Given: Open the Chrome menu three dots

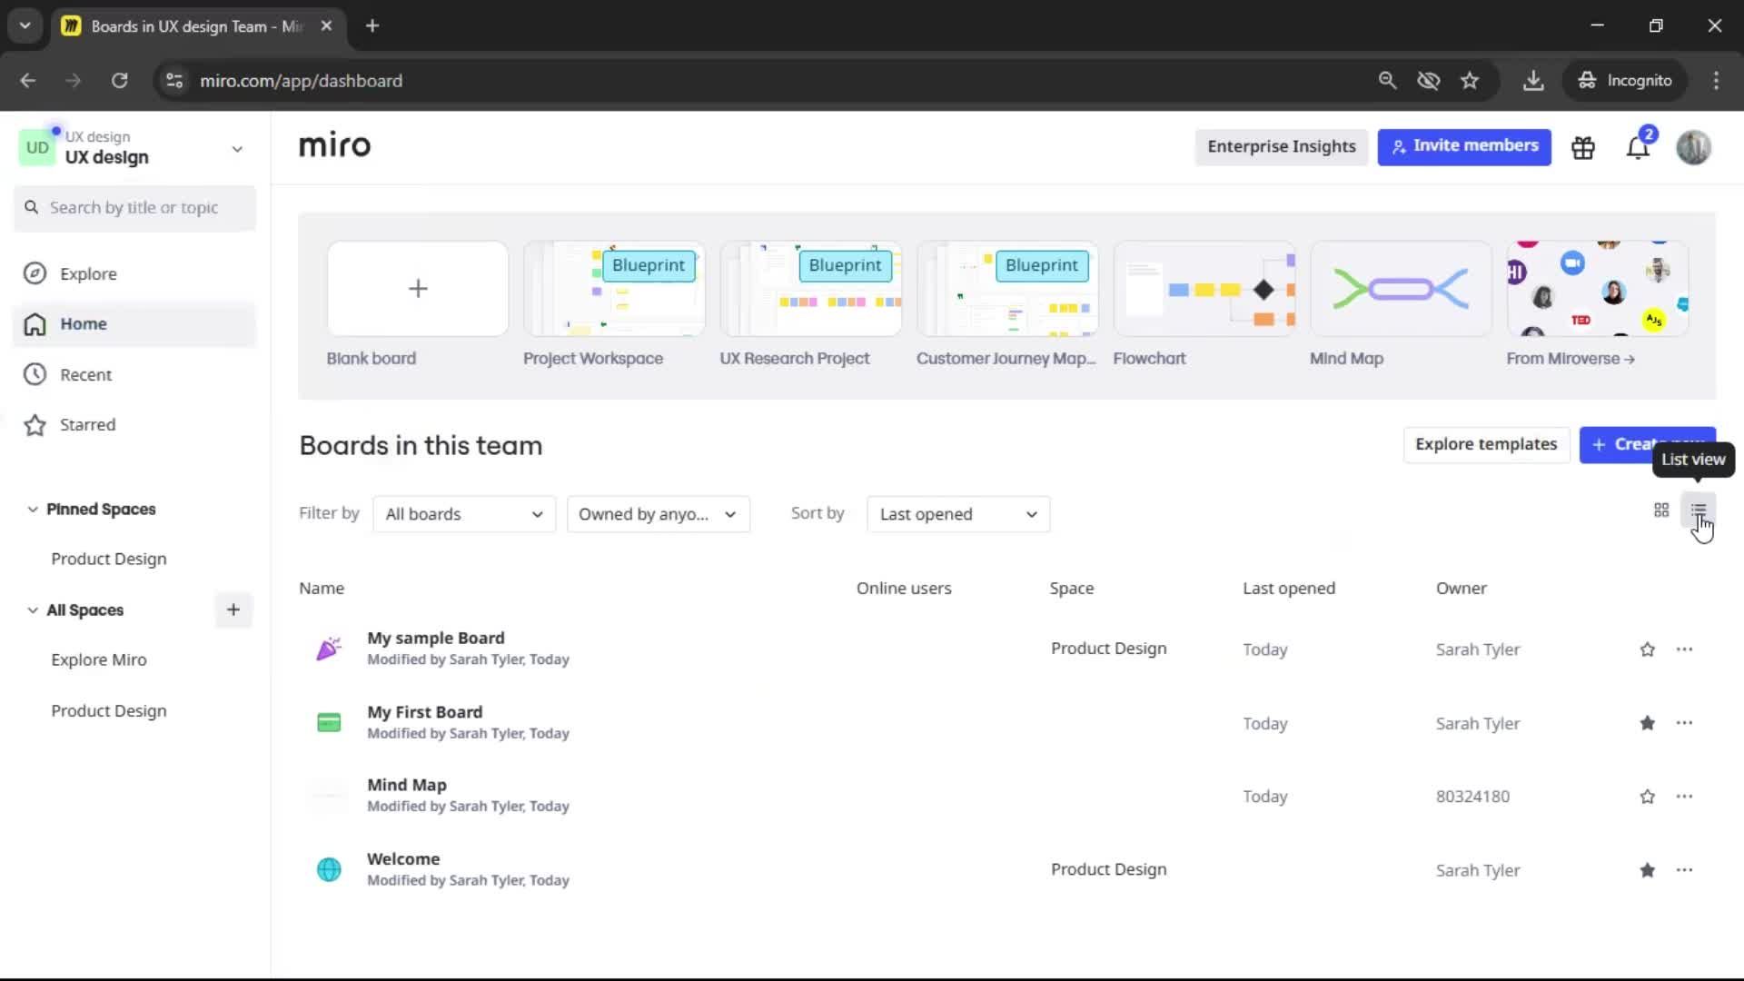Looking at the screenshot, I should (x=1715, y=81).
